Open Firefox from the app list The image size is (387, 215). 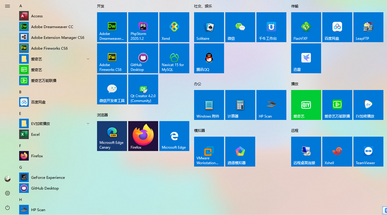(55, 156)
